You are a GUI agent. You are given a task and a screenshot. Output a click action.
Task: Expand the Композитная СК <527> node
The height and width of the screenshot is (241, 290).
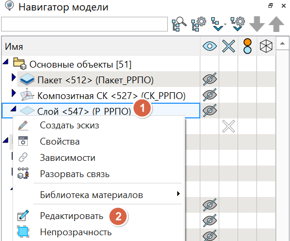14,93
